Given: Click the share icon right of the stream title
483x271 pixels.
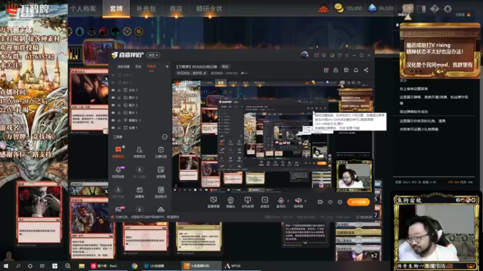Looking at the screenshot, I should point(366,70).
